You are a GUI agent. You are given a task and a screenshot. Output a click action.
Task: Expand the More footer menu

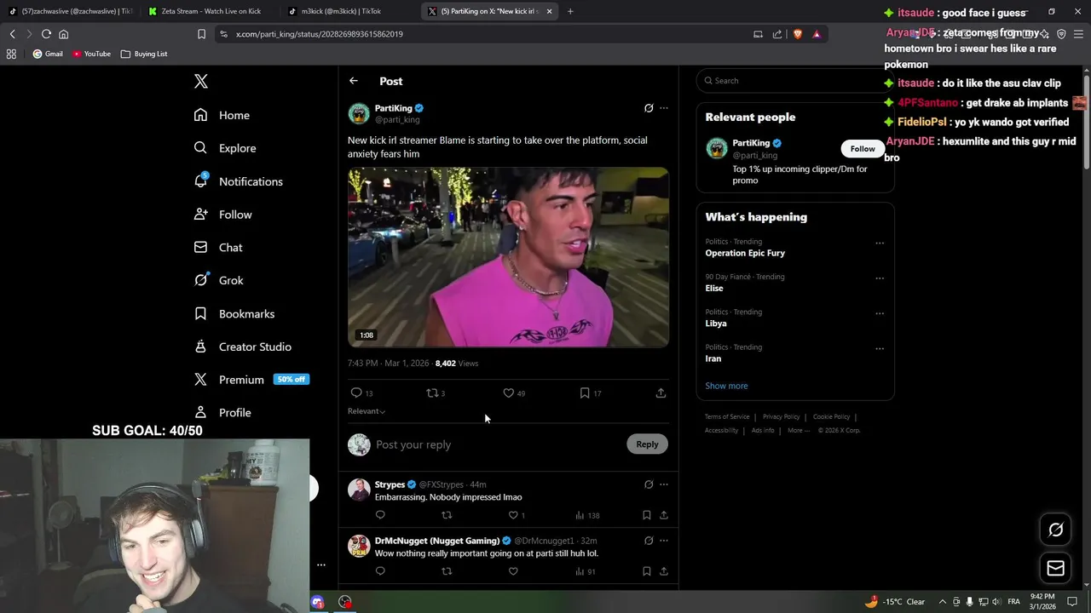[798, 431]
